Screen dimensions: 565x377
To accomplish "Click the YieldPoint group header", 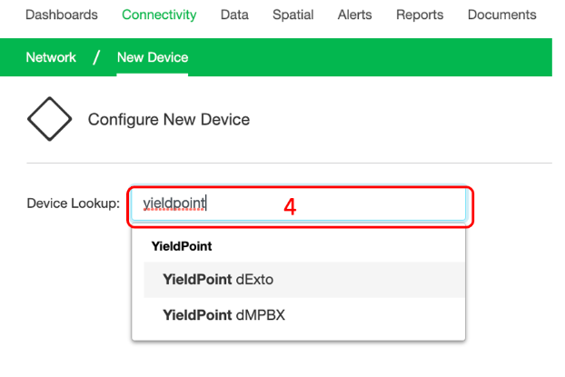I will click(x=182, y=246).
